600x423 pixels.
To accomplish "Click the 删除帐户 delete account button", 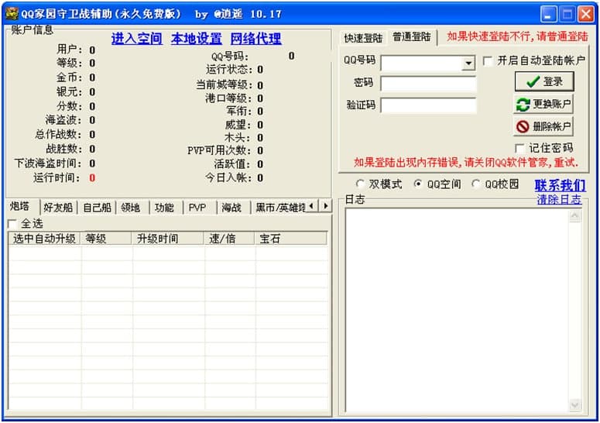I will coord(543,126).
